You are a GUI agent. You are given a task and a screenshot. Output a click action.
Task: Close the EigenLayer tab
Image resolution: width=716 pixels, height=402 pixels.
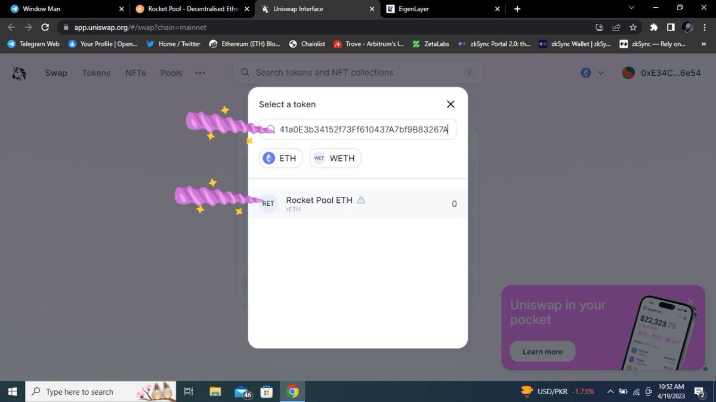498,9
